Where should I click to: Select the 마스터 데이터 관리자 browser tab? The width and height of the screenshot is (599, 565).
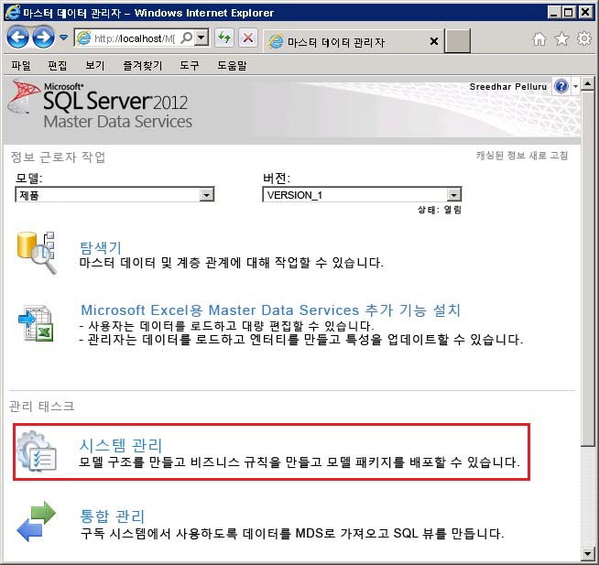(354, 41)
